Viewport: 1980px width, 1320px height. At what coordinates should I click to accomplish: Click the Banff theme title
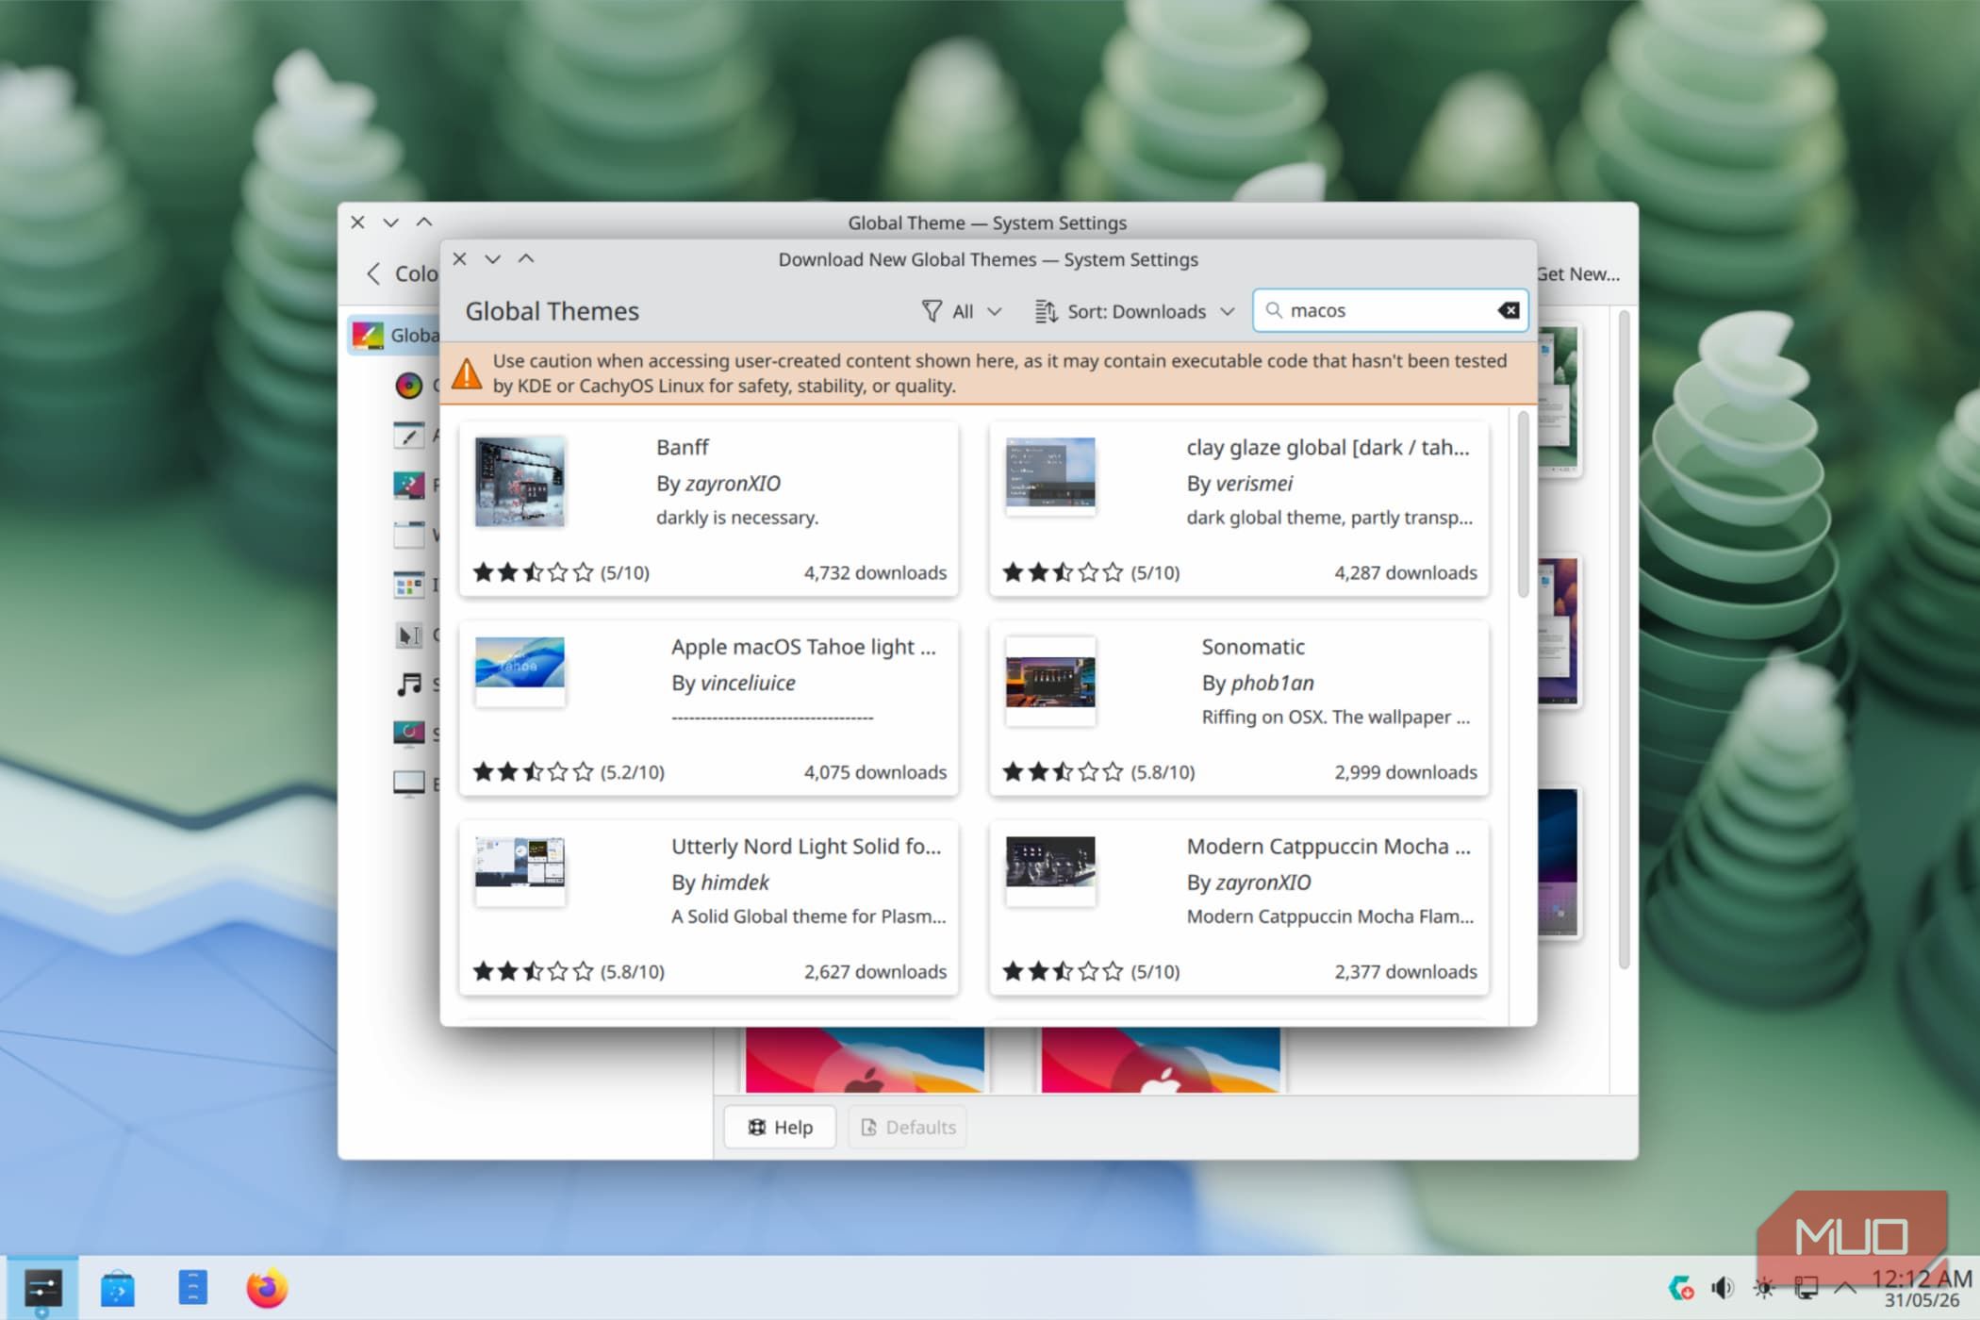click(682, 447)
